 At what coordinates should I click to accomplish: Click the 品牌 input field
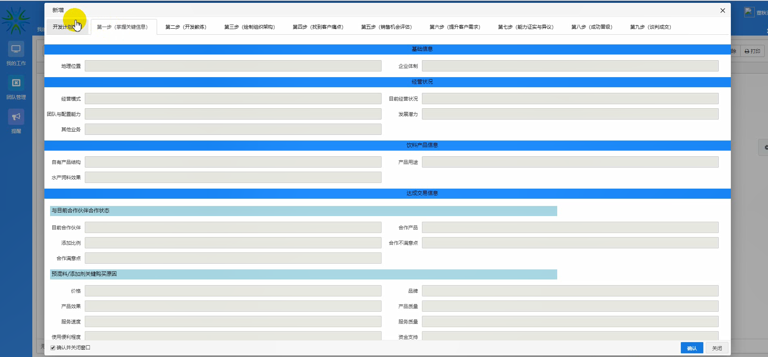coord(570,291)
